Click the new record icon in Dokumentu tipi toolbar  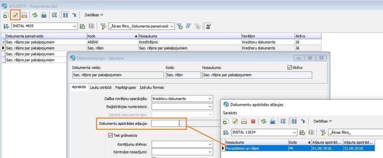tap(6, 15)
